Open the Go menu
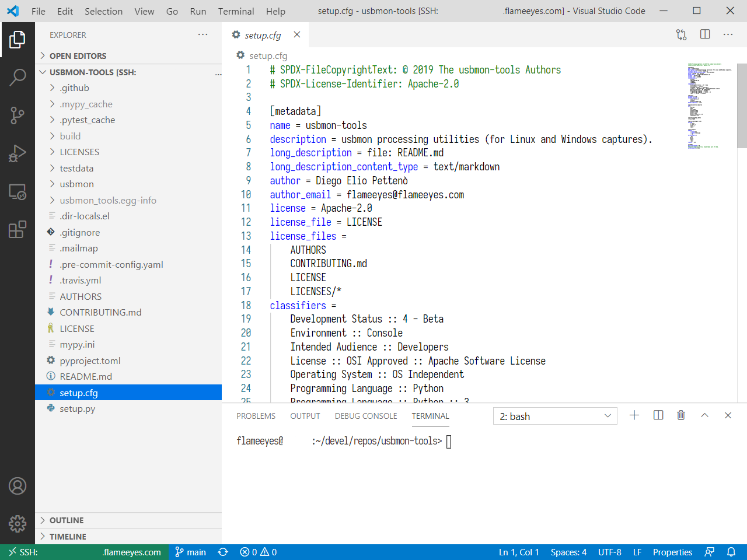 click(x=172, y=11)
